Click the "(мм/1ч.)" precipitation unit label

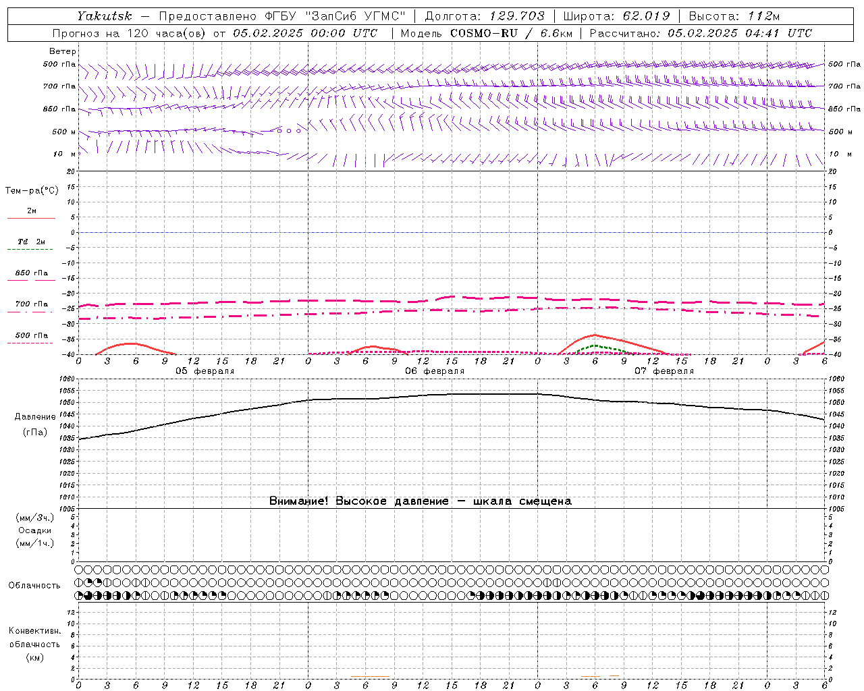click(35, 543)
